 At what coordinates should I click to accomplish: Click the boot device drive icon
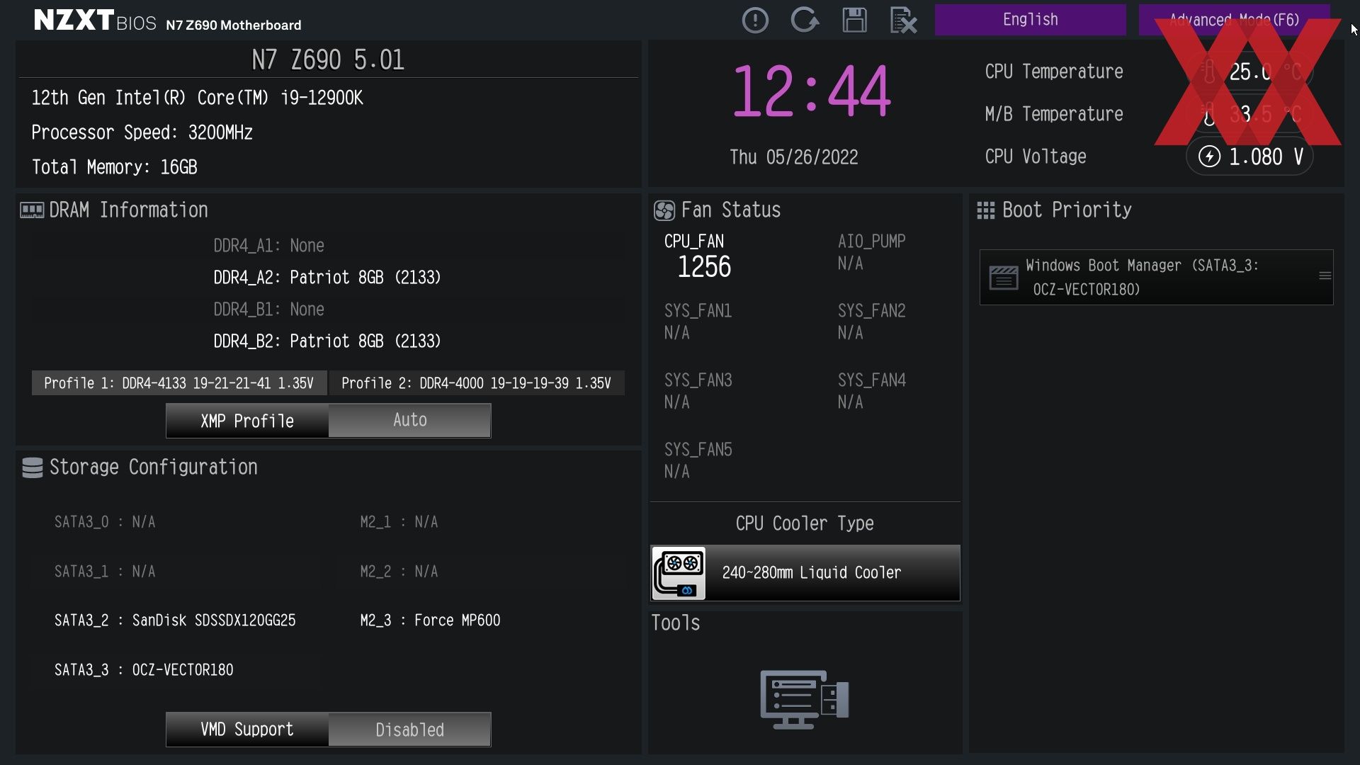pos(1004,278)
